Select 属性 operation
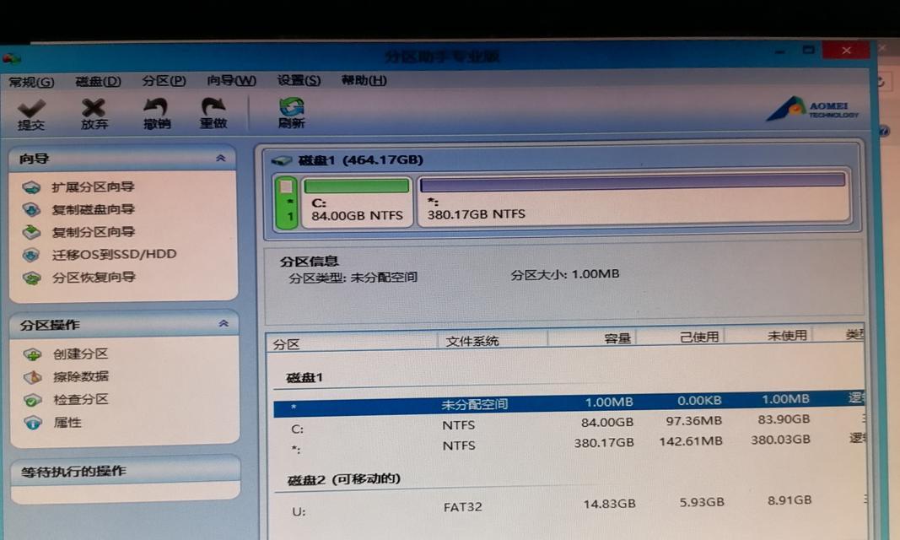Viewport: 900px width, 540px height. (x=67, y=423)
